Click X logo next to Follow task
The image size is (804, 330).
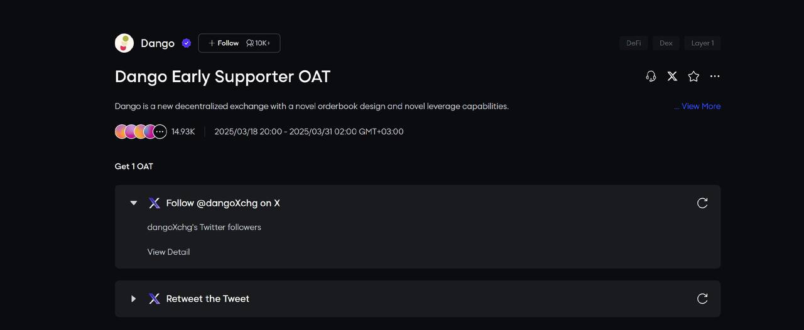point(155,203)
